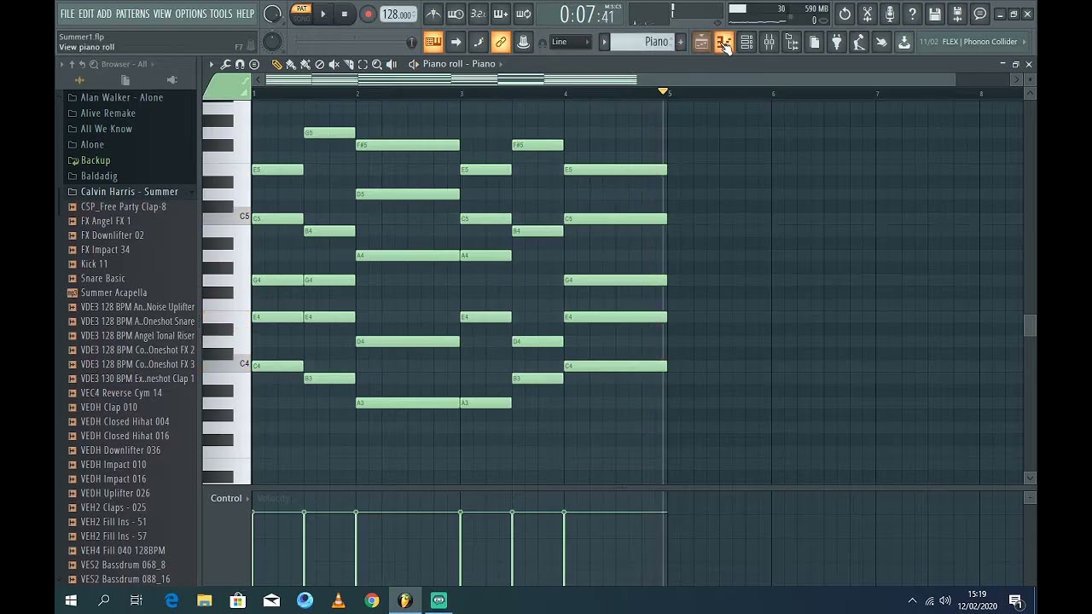
Task: Open the plugin picker plug icon
Action: 837,42
